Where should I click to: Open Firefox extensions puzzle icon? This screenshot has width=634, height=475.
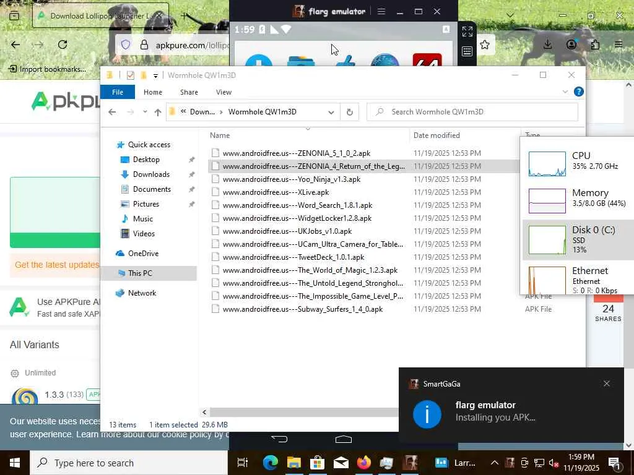tap(595, 45)
